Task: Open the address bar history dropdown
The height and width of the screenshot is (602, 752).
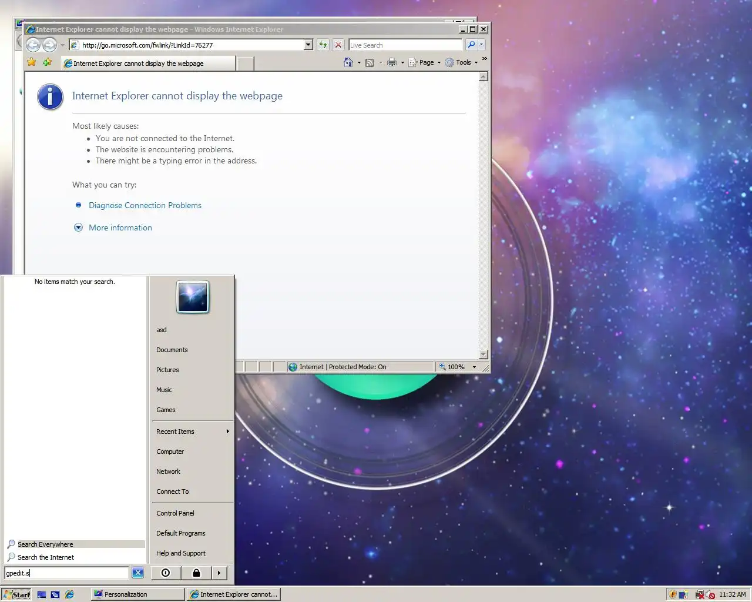Action: tap(308, 45)
